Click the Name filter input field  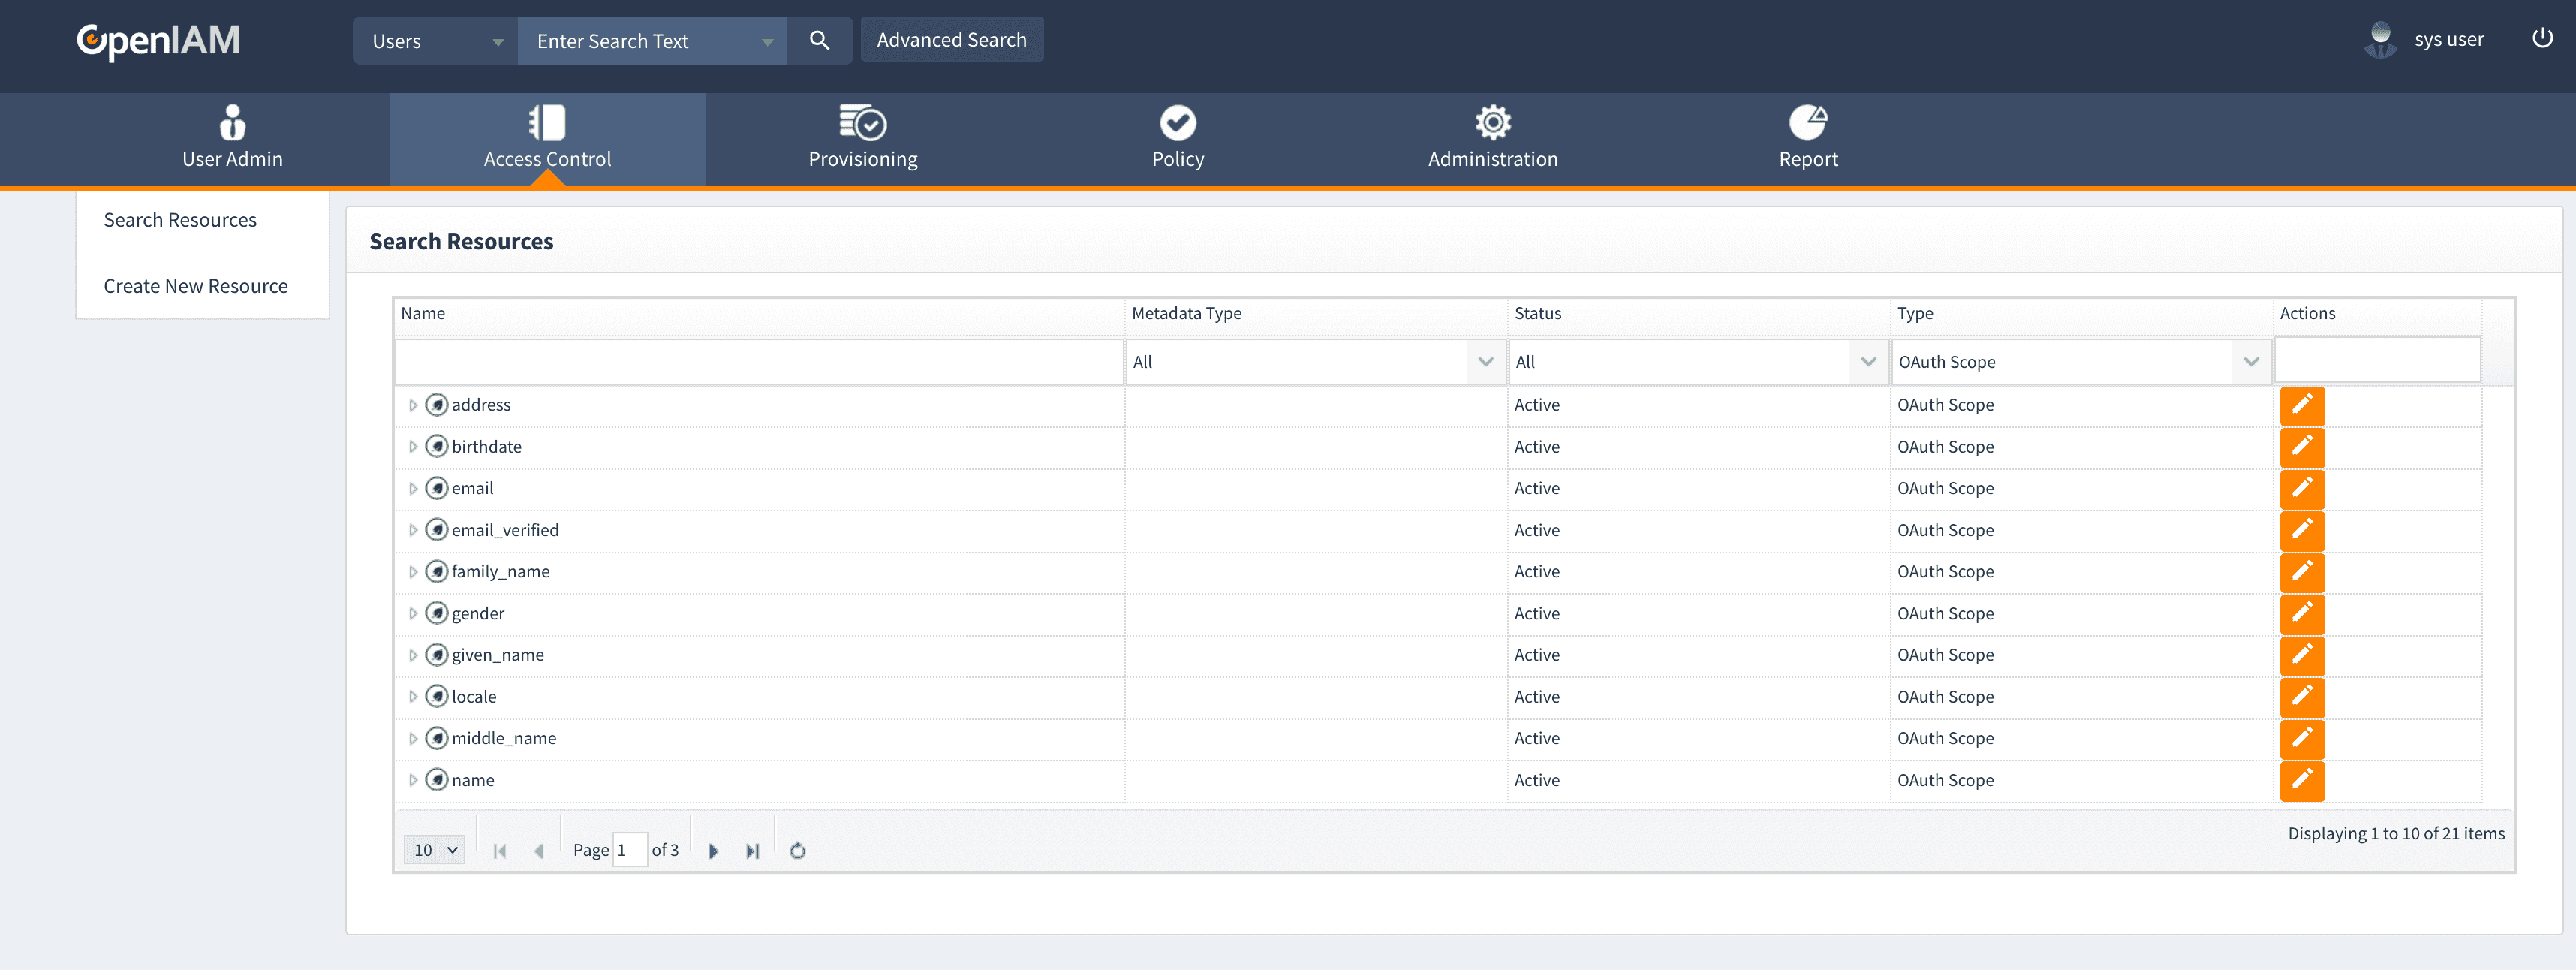click(x=759, y=362)
